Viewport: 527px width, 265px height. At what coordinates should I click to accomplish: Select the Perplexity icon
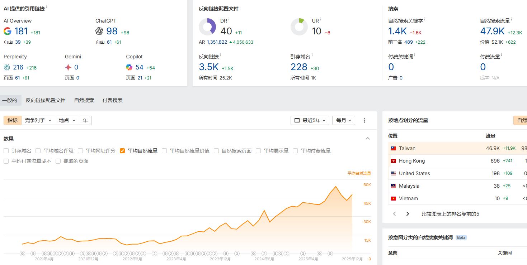(x=7, y=67)
